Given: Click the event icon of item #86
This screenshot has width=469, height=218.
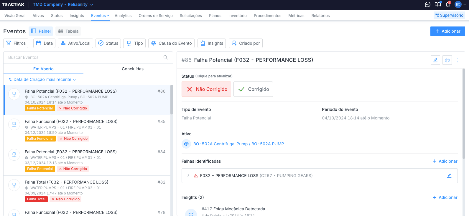Looking at the screenshot, I should 14,94.
